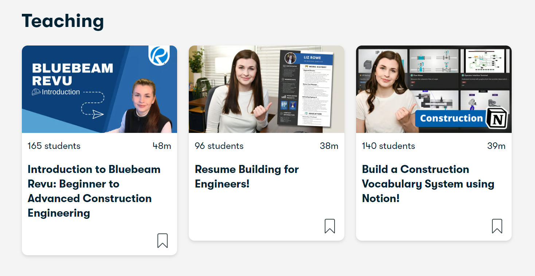Save the Resume Building course bookmark

[x=330, y=226]
